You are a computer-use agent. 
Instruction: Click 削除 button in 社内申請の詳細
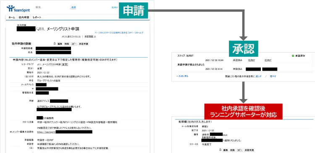coord(67,43)
